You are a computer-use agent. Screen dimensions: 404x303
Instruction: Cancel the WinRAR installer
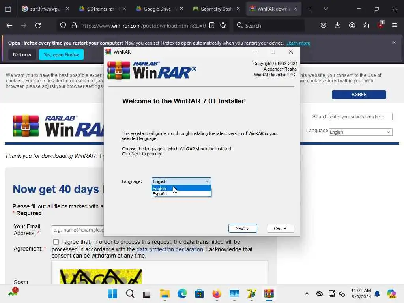tap(280, 228)
